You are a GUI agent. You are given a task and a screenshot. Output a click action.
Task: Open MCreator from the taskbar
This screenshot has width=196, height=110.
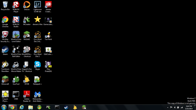click(x=48, y=107)
